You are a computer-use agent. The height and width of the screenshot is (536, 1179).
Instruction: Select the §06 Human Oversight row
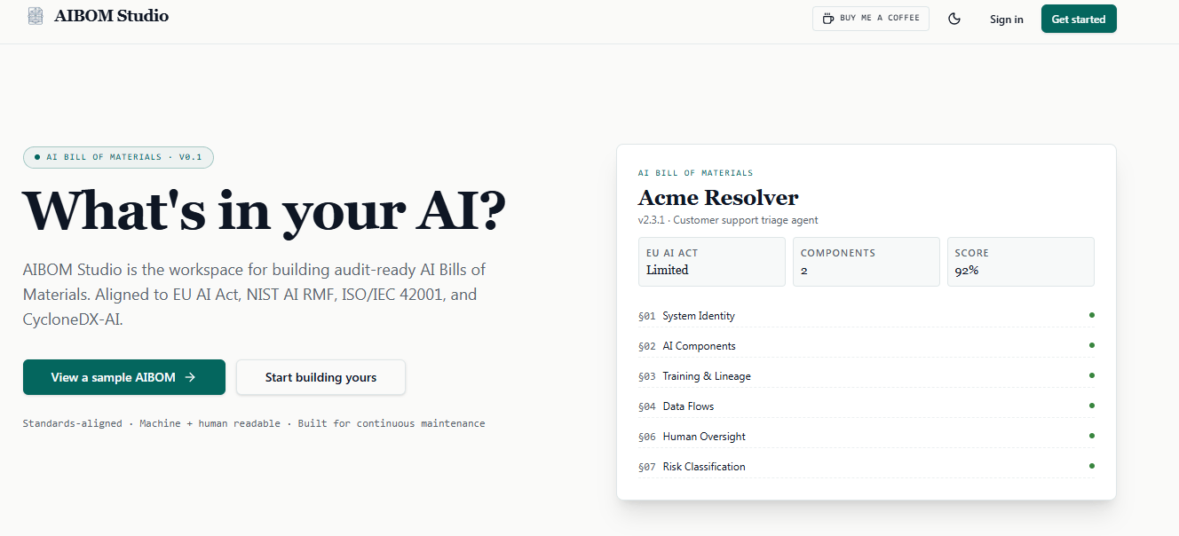point(866,437)
